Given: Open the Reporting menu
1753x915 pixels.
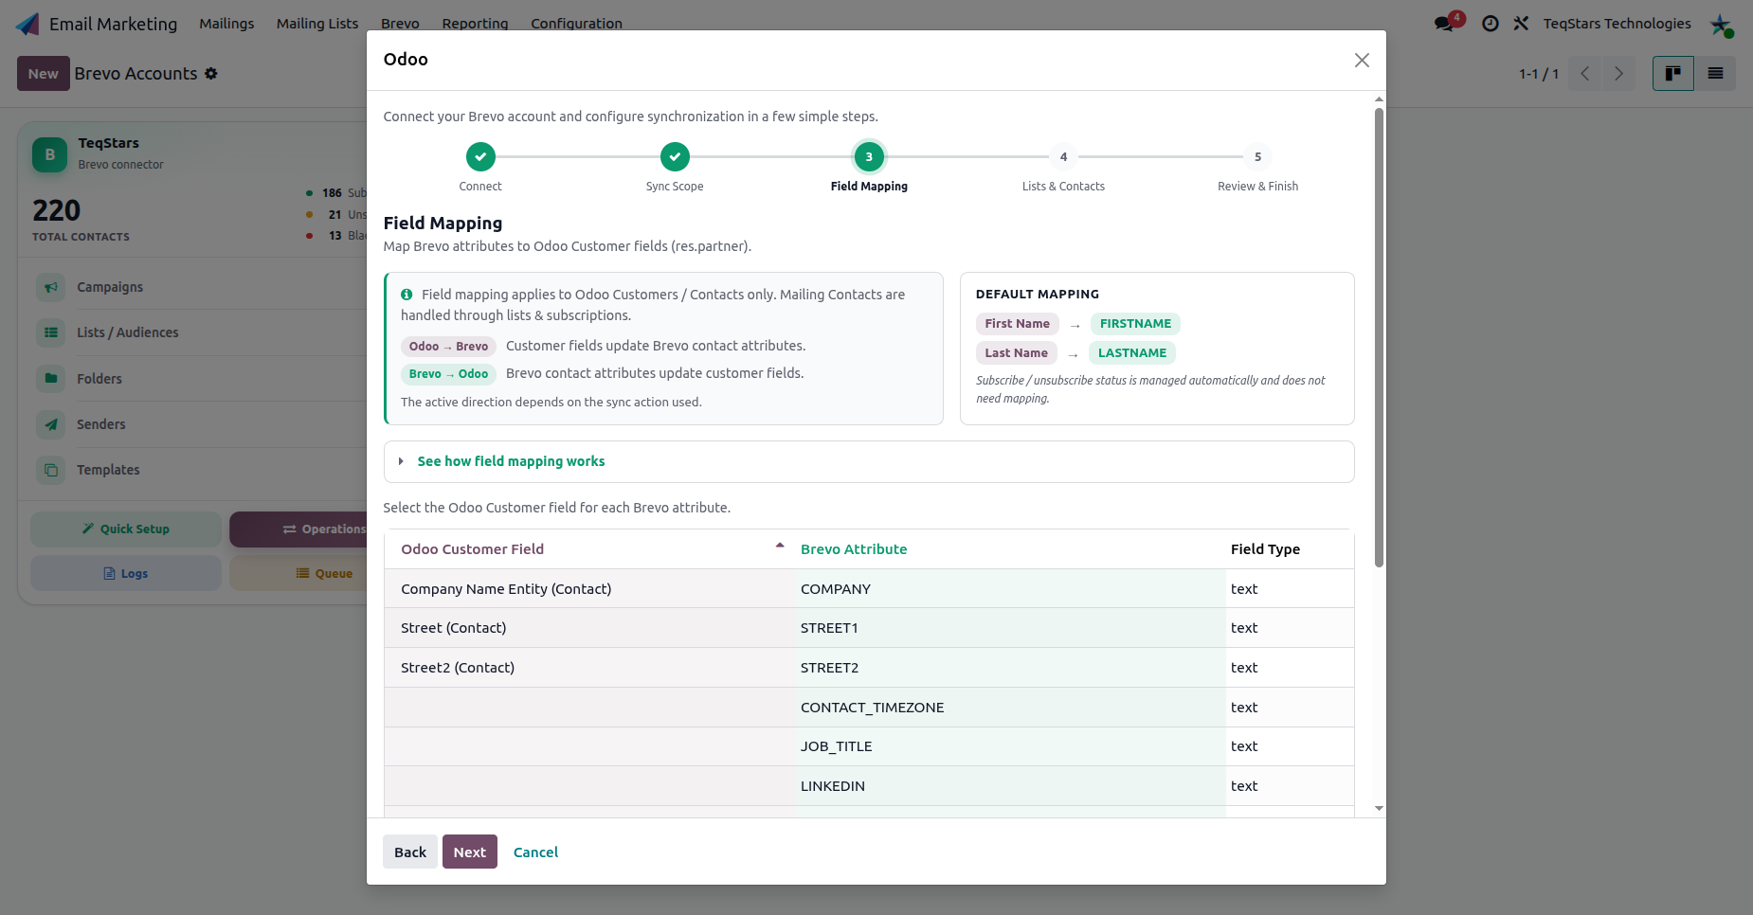Looking at the screenshot, I should click(475, 24).
